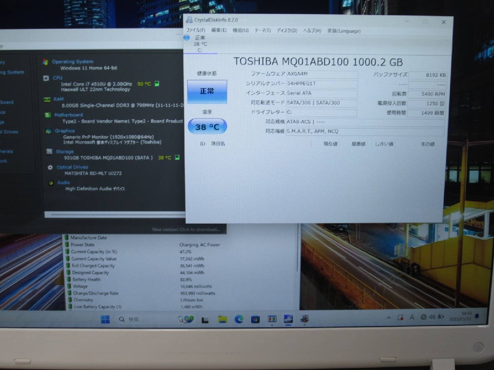Open the notification bell in system tray

coord(477,316)
